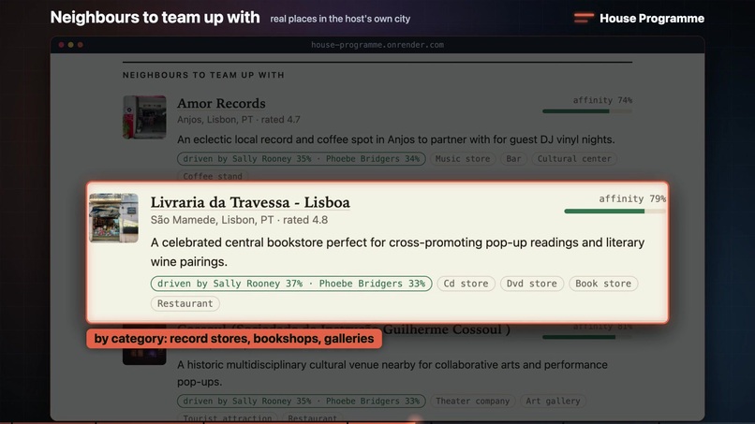Click 'Anjos, Lisbon, PT · rated 4.7' text
755x424 pixels.
pos(238,120)
